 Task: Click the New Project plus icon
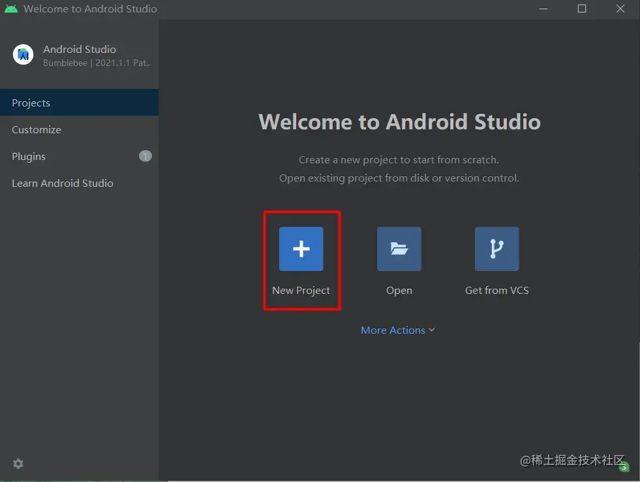click(x=301, y=249)
